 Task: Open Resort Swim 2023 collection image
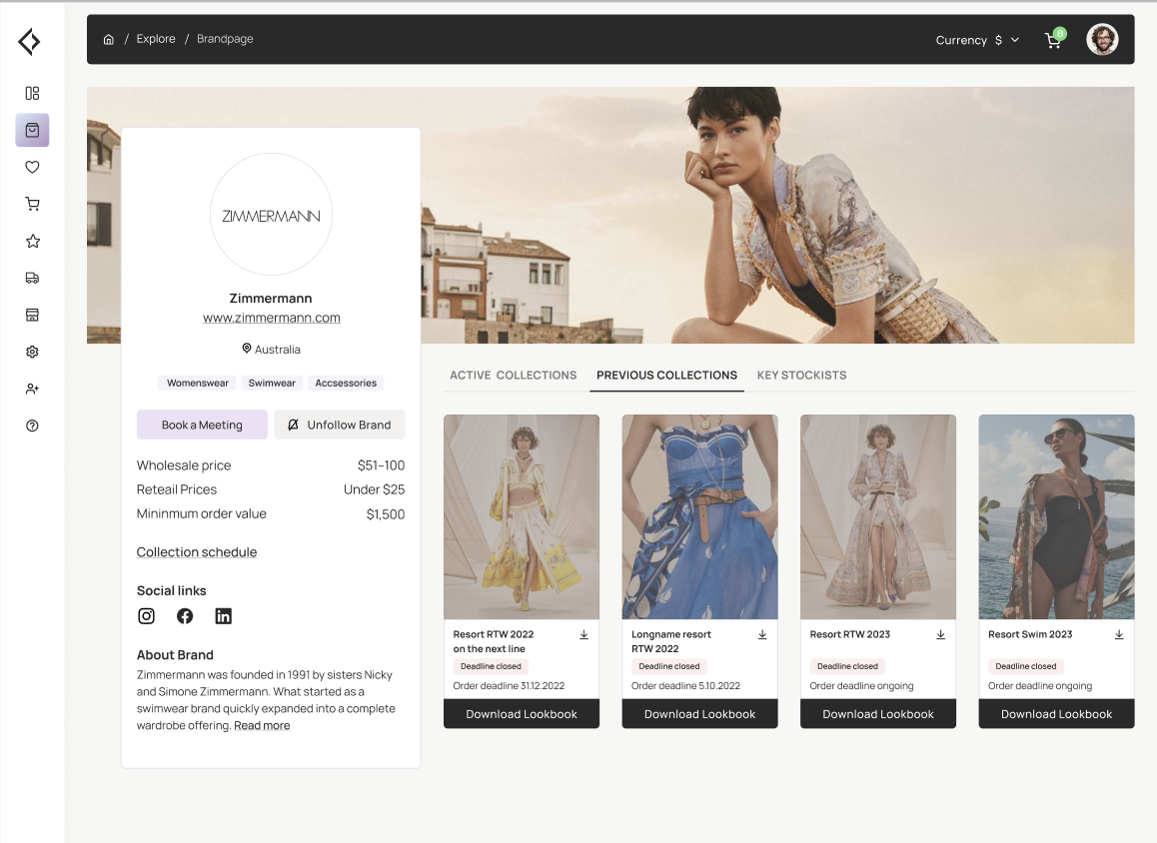tap(1056, 517)
